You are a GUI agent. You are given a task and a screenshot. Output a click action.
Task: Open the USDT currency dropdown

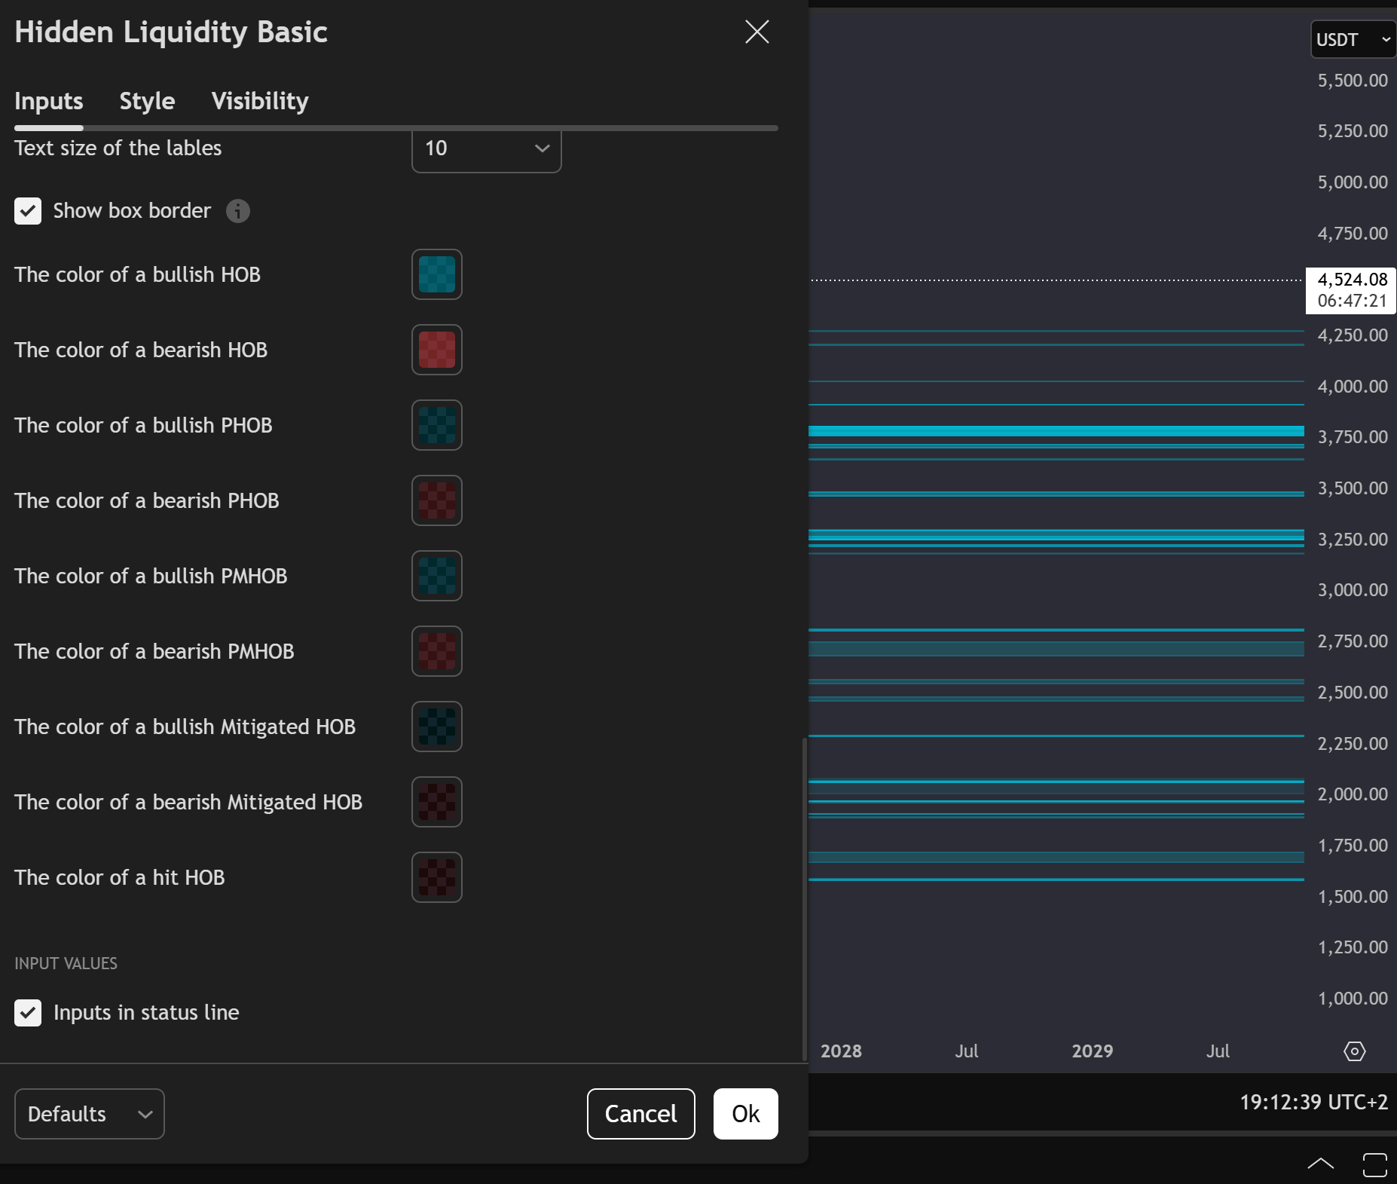tap(1353, 40)
